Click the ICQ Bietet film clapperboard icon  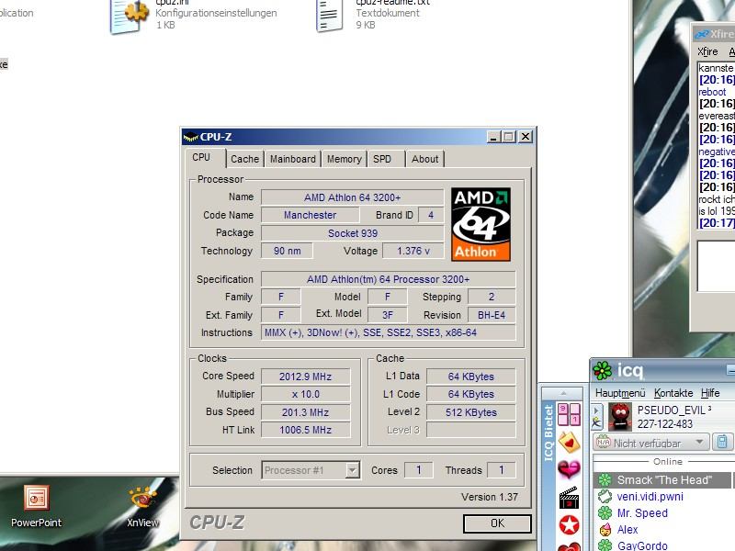(569, 498)
